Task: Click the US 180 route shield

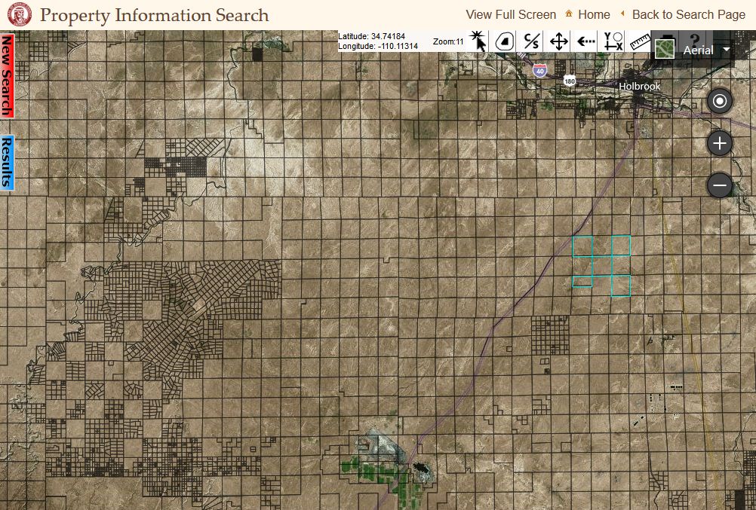Action: [570, 81]
